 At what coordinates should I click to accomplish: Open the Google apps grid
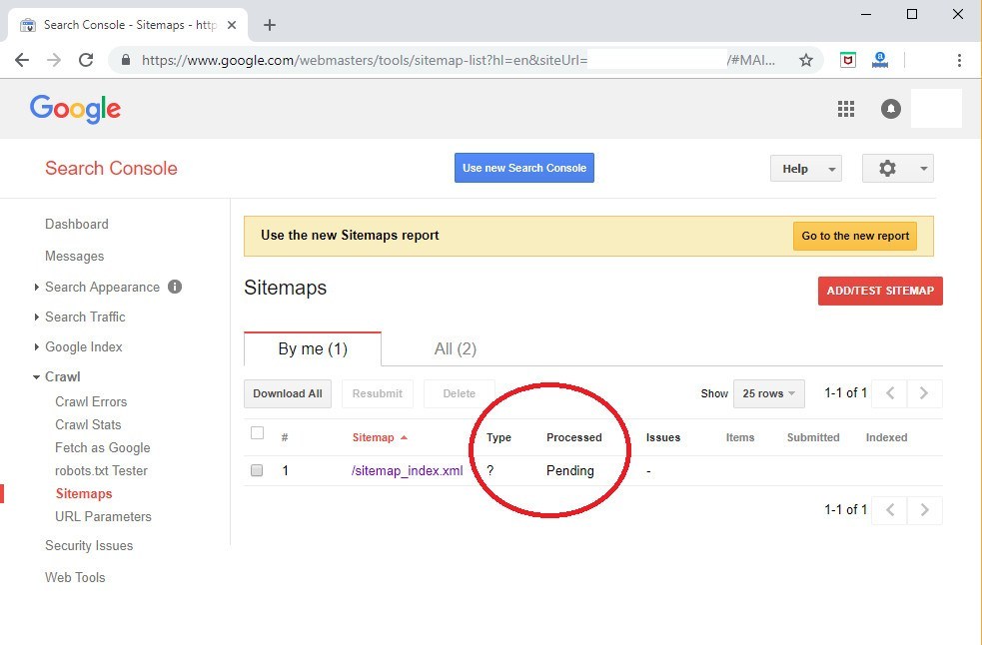pos(846,109)
